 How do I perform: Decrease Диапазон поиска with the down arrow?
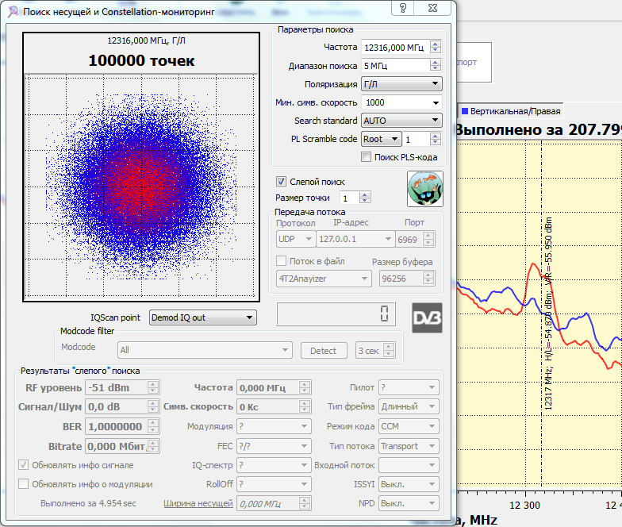click(x=435, y=68)
